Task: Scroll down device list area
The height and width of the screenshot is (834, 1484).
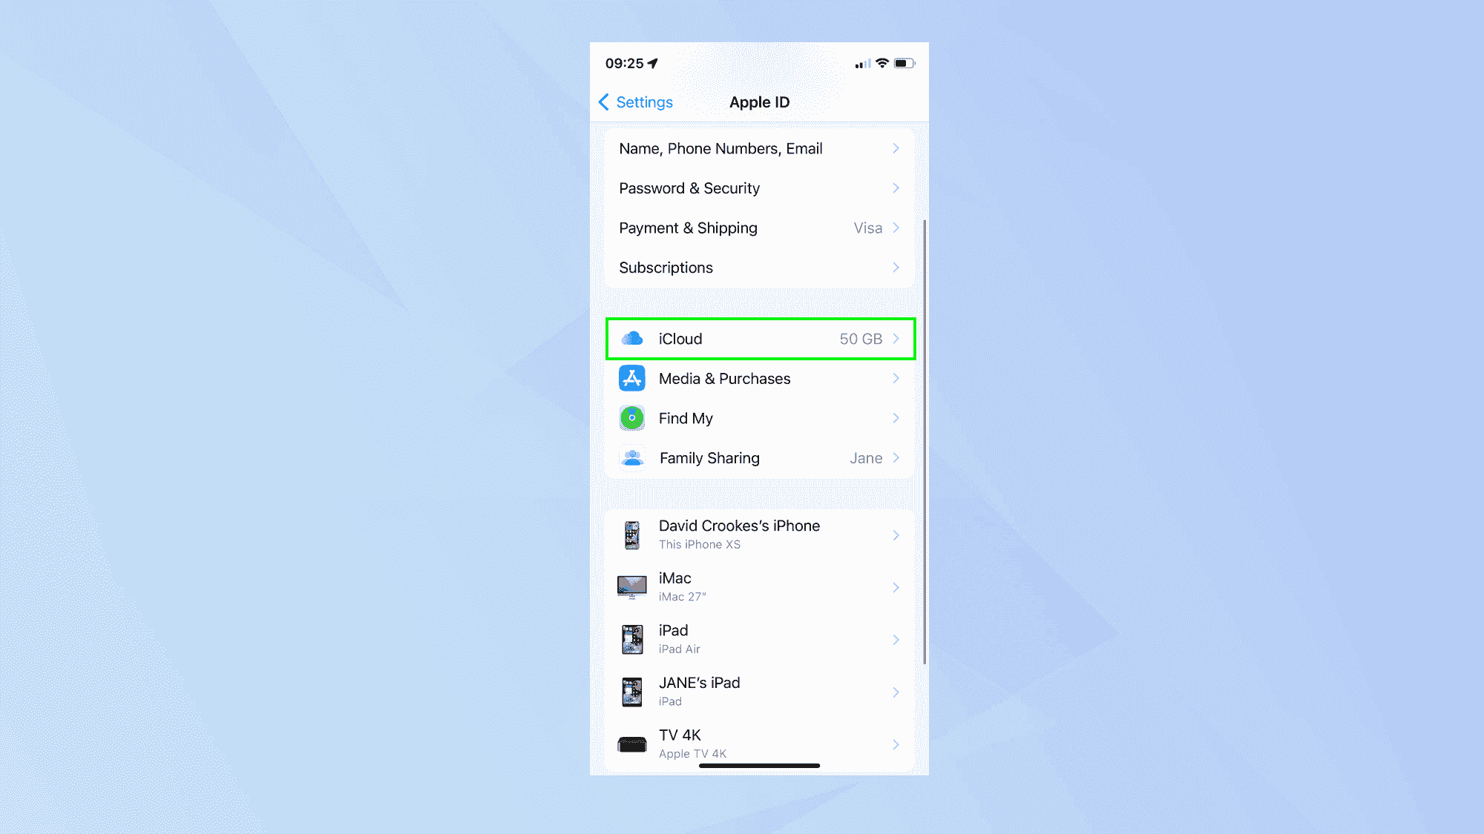Action: (x=758, y=637)
